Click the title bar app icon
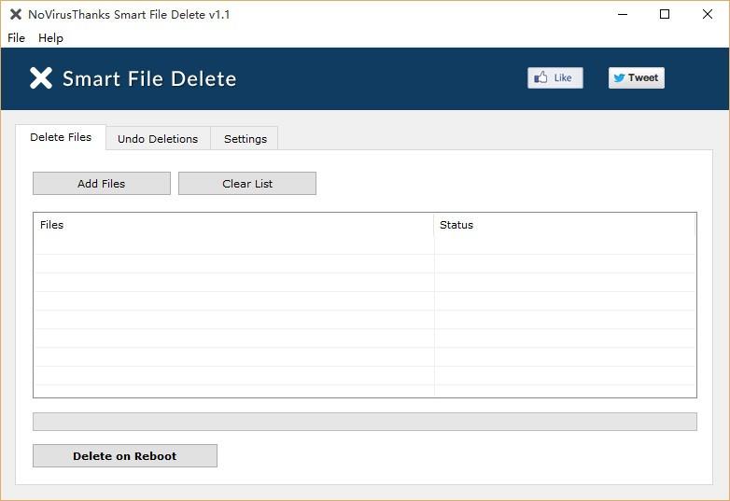730x501 pixels. pyautogui.click(x=16, y=14)
